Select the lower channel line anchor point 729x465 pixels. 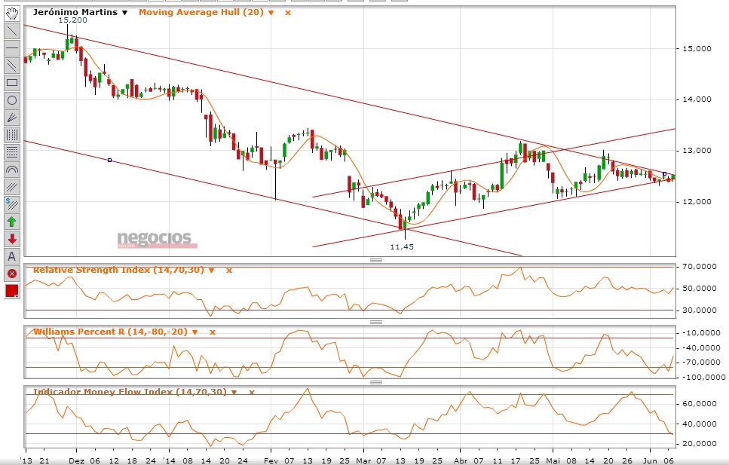coord(110,160)
